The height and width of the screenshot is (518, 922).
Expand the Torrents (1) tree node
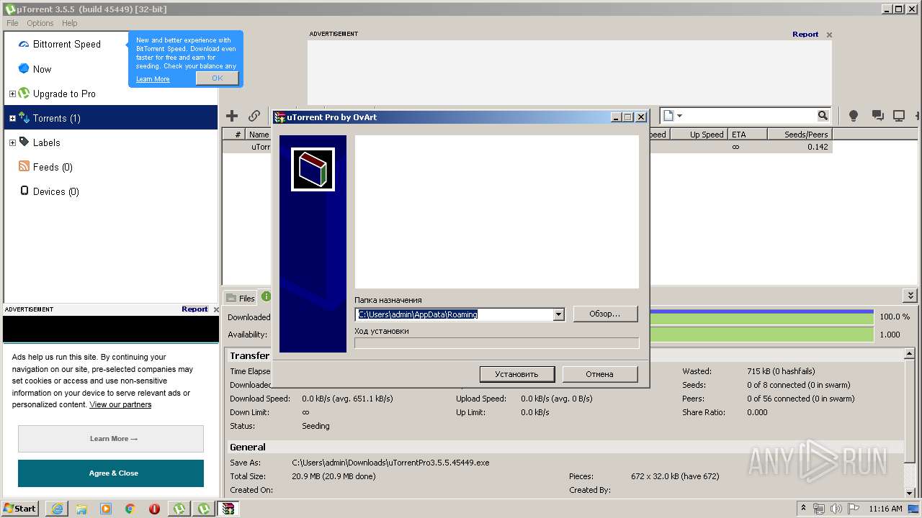click(x=12, y=118)
